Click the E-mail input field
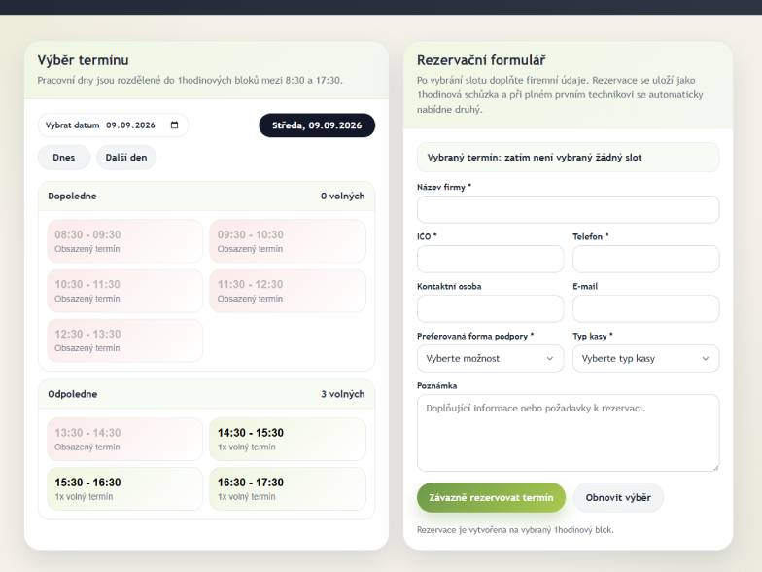The image size is (762, 572). (645, 309)
